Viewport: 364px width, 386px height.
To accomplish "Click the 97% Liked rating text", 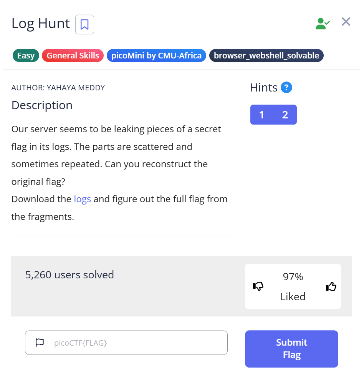I will (x=293, y=286).
